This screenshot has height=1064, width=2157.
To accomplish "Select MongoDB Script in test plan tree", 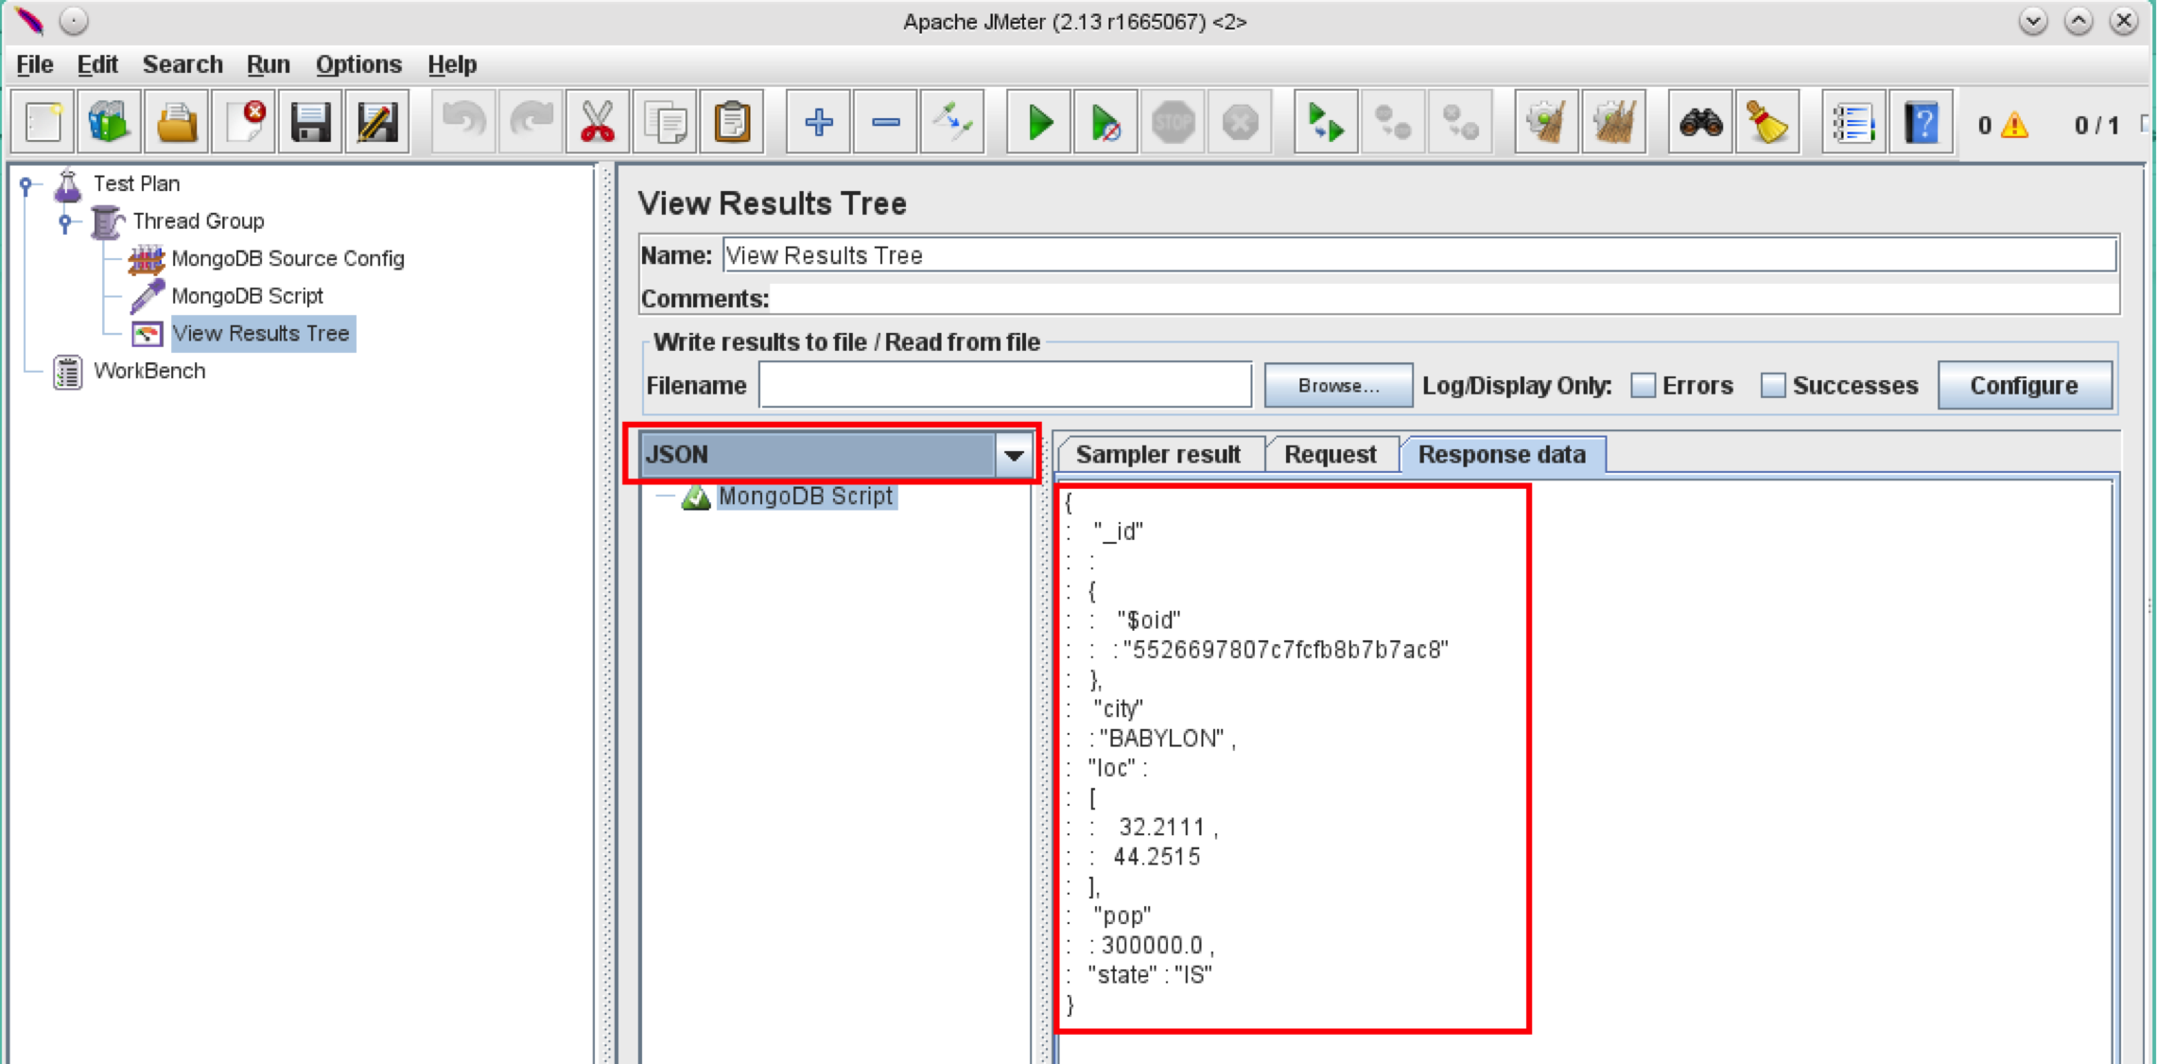I will (x=247, y=296).
